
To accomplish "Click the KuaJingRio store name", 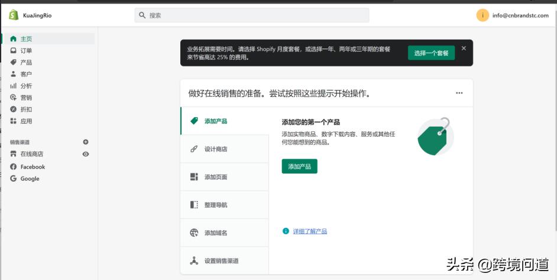I will (x=37, y=15).
